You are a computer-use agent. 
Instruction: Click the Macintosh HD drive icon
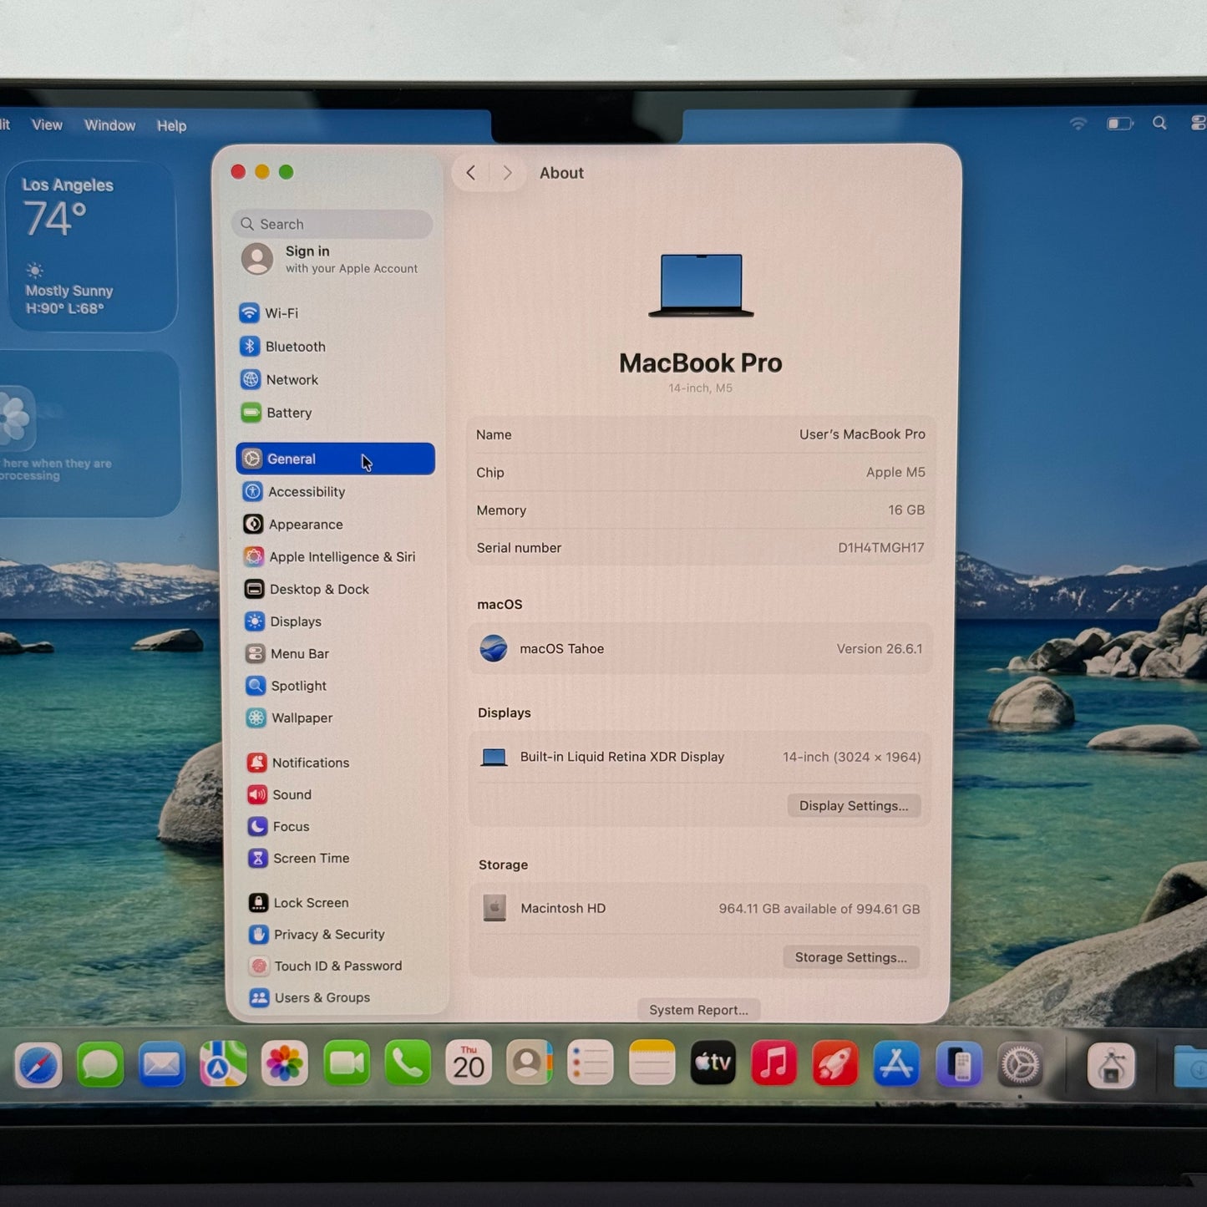pyautogui.click(x=494, y=908)
